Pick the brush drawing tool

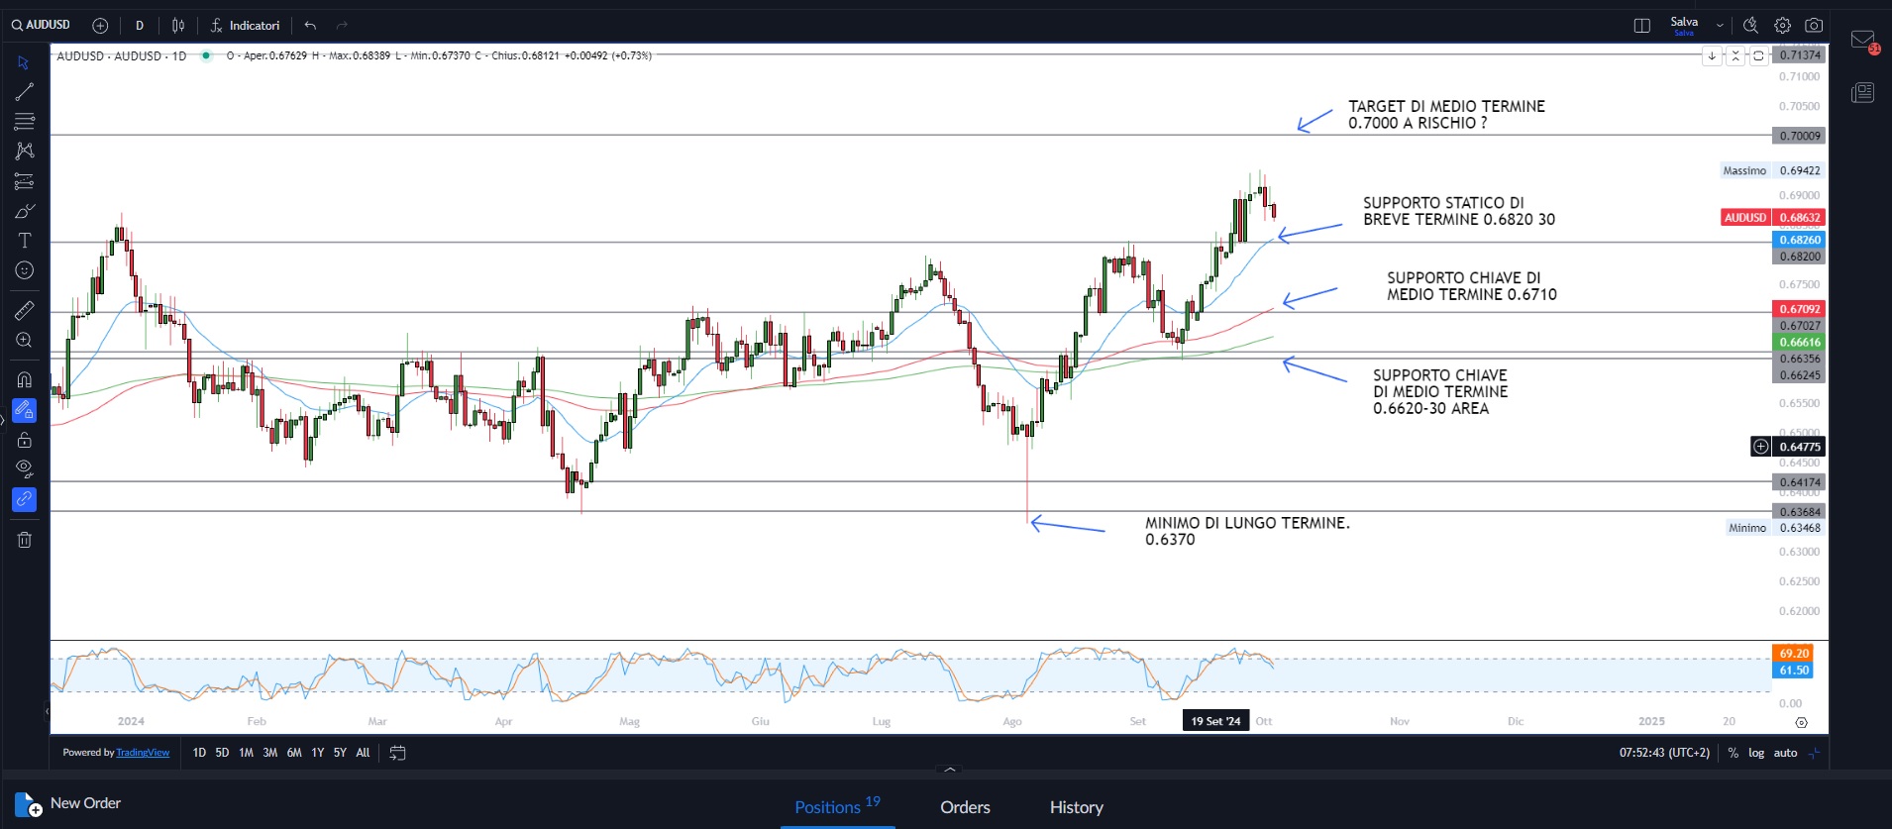[25, 211]
